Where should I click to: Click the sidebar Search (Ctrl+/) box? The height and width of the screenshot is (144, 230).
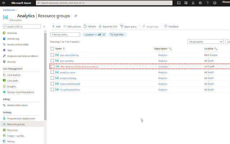click(x=22, y=26)
